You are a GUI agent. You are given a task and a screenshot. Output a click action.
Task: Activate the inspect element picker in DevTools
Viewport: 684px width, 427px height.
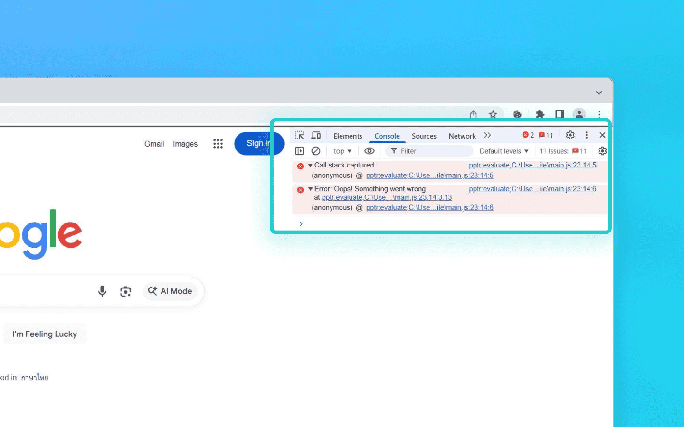tap(299, 135)
